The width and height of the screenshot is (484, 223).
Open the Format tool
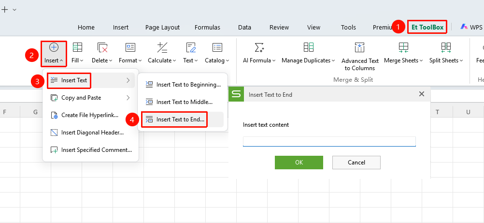pyautogui.click(x=130, y=53)
